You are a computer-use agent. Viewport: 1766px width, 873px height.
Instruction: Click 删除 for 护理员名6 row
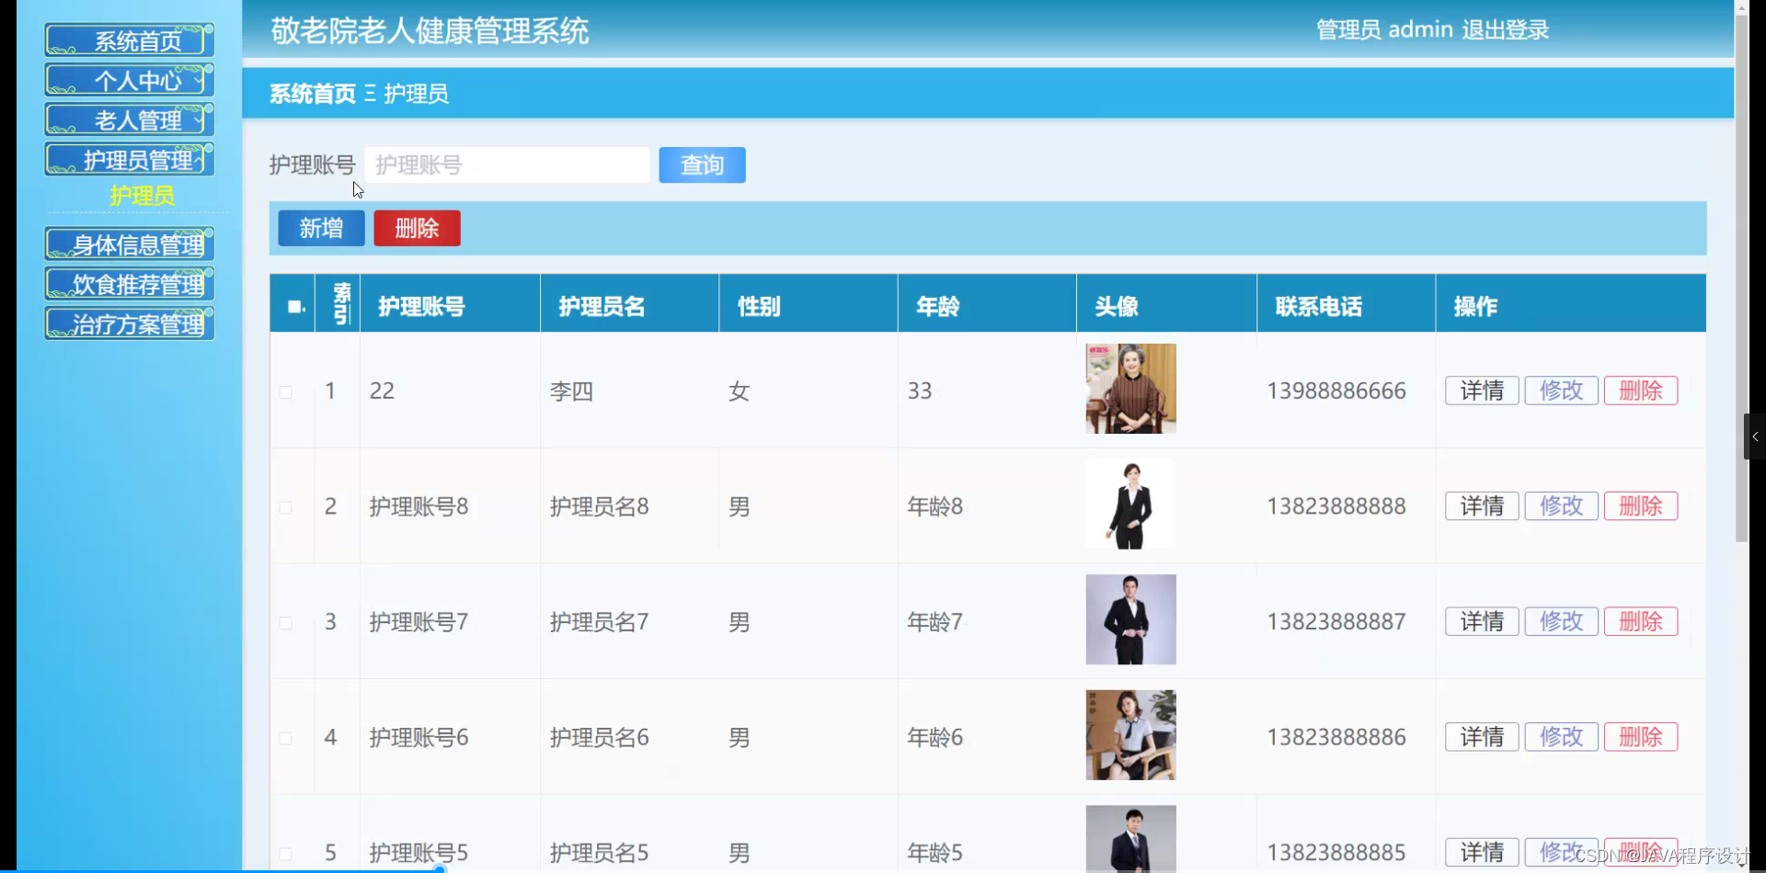coord(1641,737)
